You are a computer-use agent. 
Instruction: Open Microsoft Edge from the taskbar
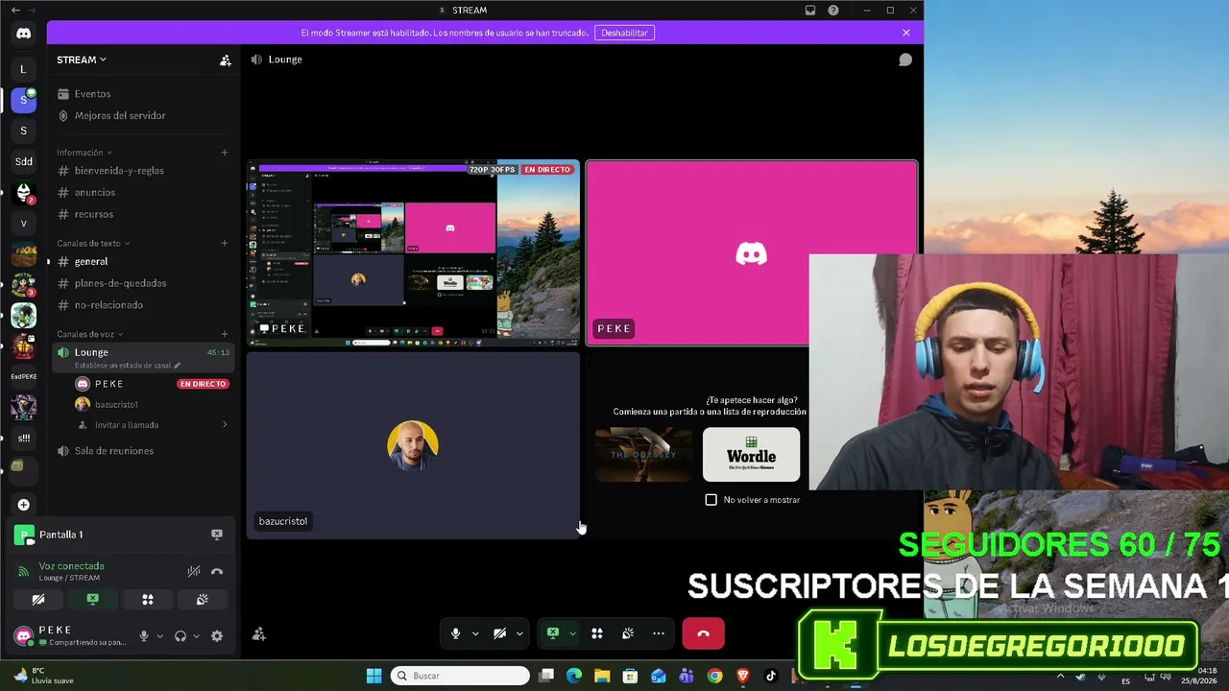[x=574, y=676]
